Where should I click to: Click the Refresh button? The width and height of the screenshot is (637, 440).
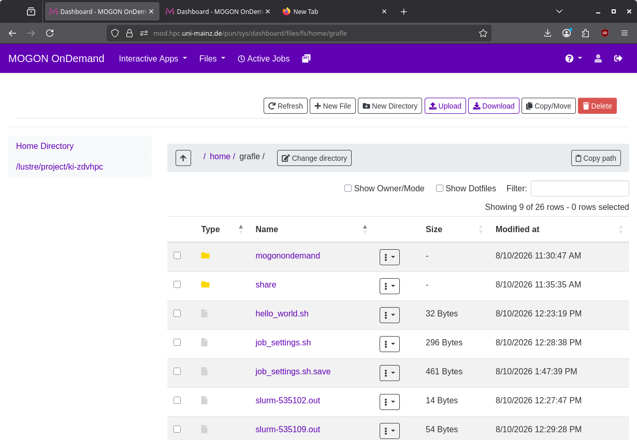pos(285,105)
